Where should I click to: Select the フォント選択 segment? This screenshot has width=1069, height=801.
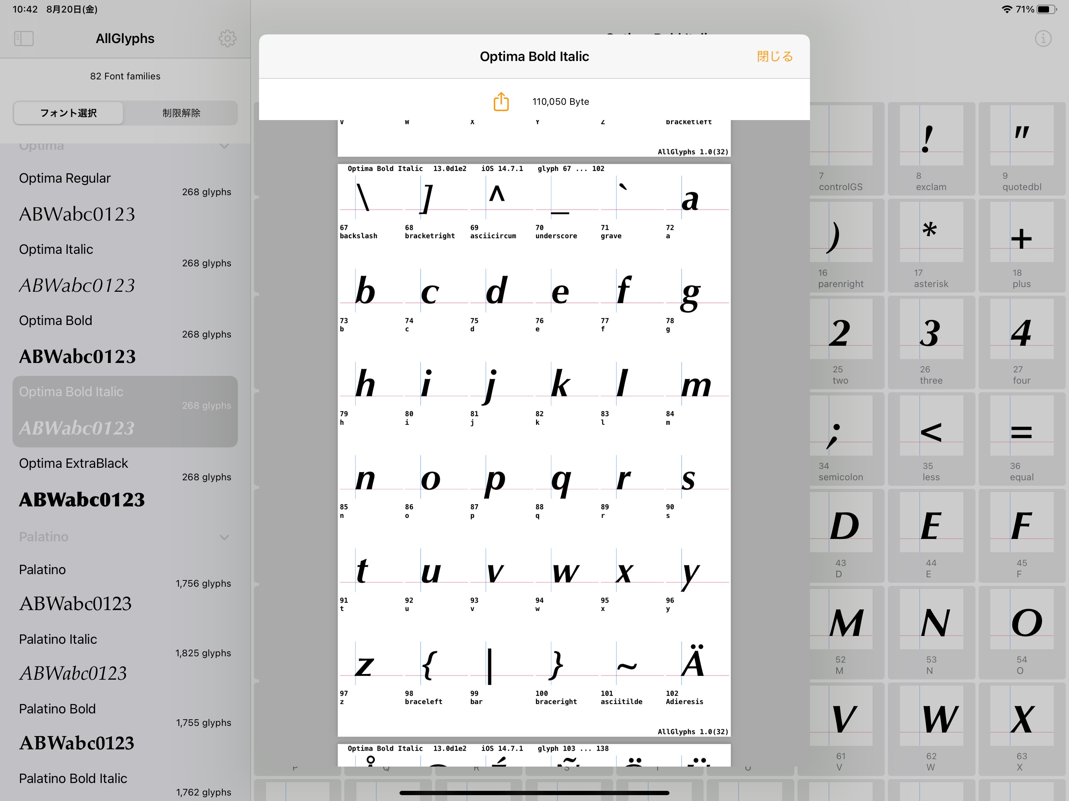[68, 113]
